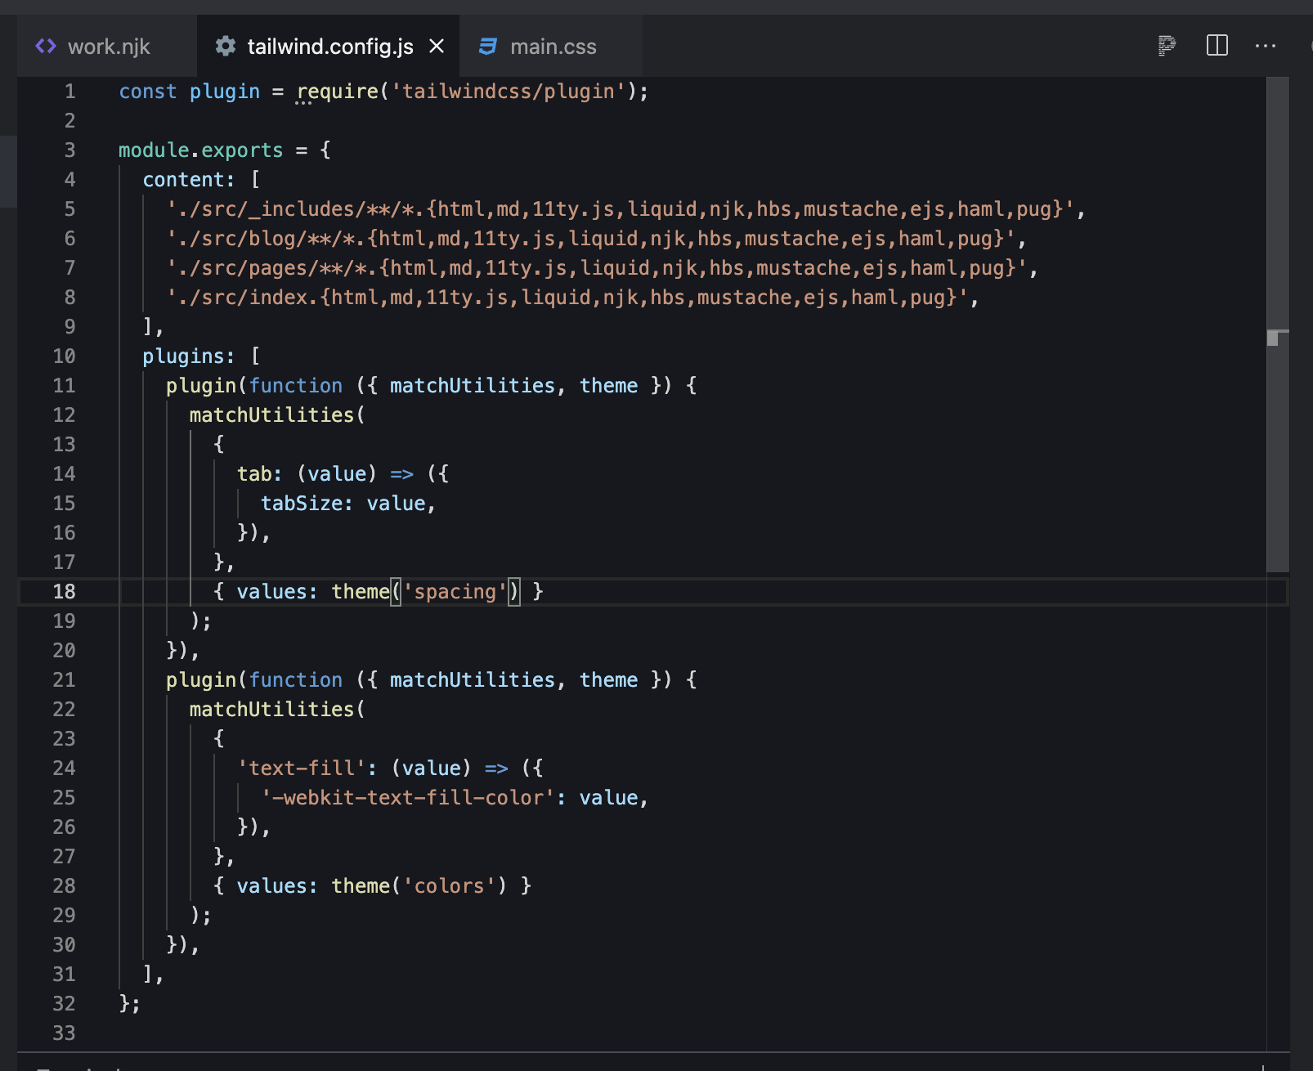Click the gear icon on the tailwind.config.js tab
This screenshot has height=1071, width=1313.
(x=226, y=47)
